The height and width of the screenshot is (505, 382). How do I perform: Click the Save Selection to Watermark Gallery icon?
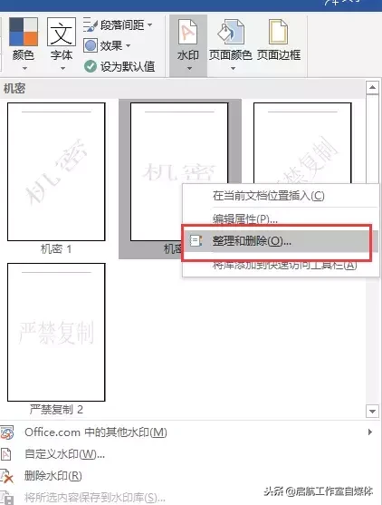click(x=7, y=498)
